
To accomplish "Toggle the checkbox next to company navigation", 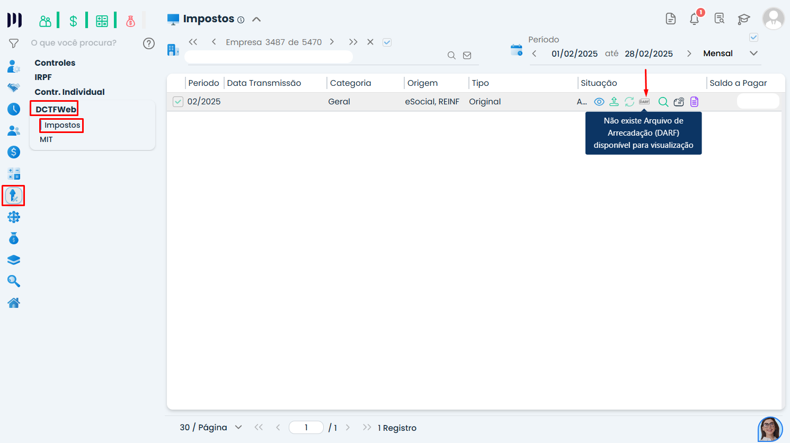I will point(387,42).
